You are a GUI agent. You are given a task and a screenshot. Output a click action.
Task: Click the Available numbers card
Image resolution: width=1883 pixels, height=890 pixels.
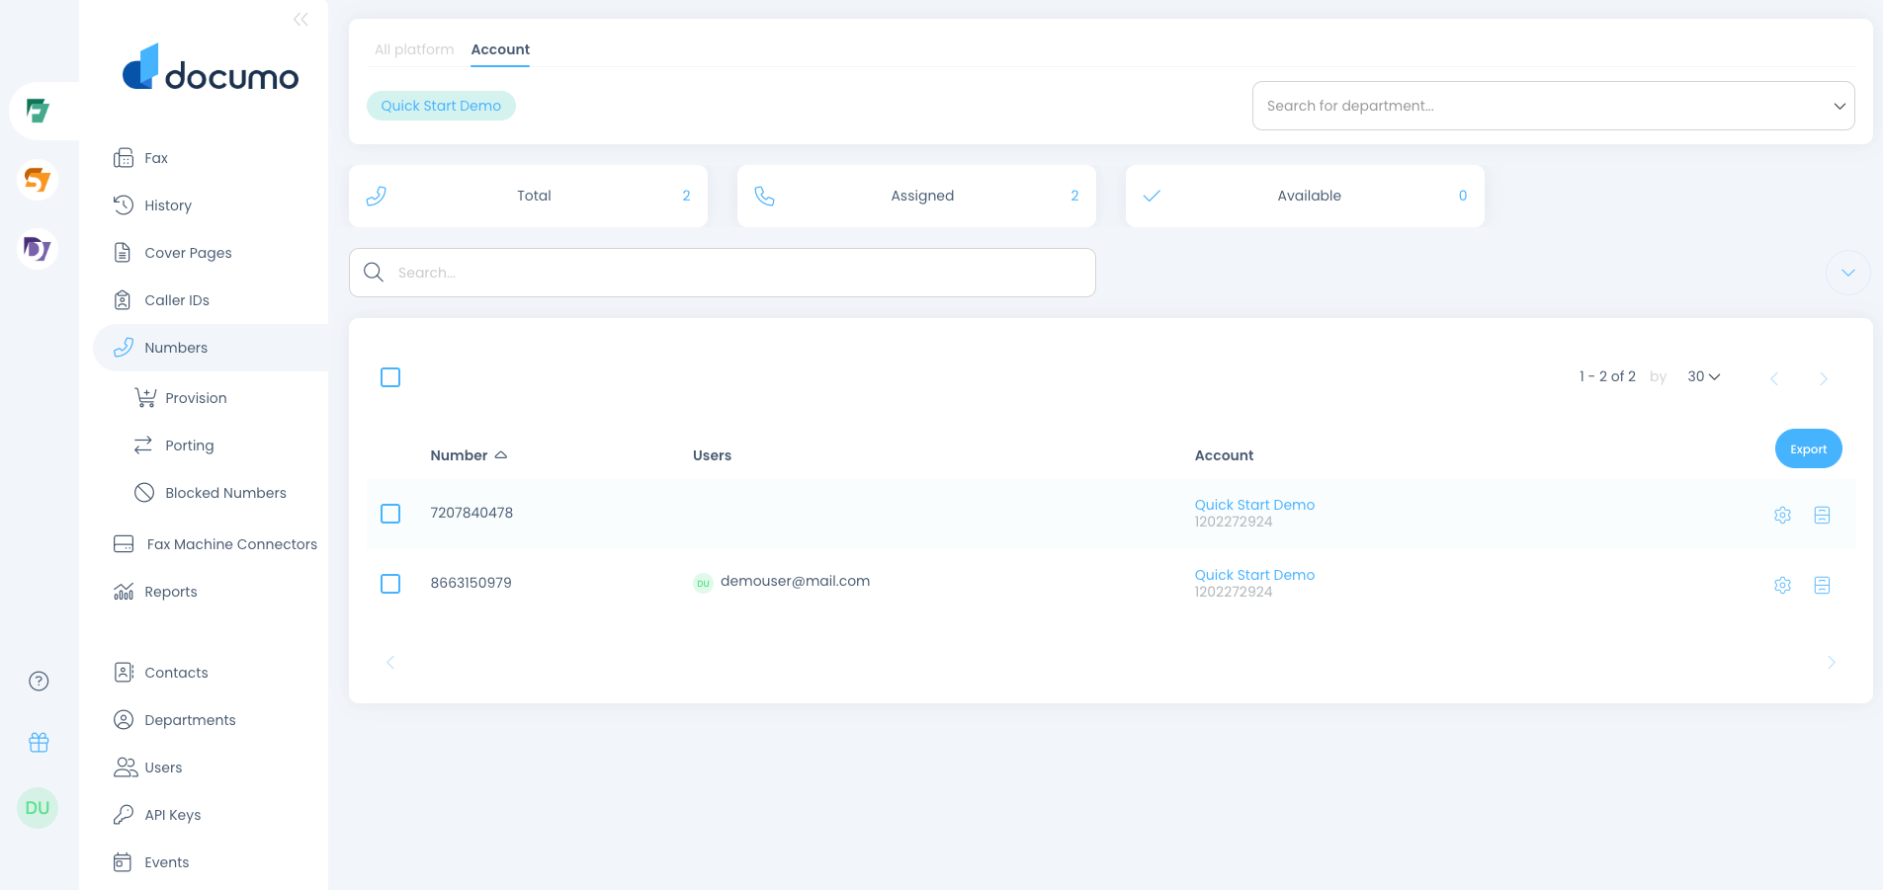tap(1305, 196)
